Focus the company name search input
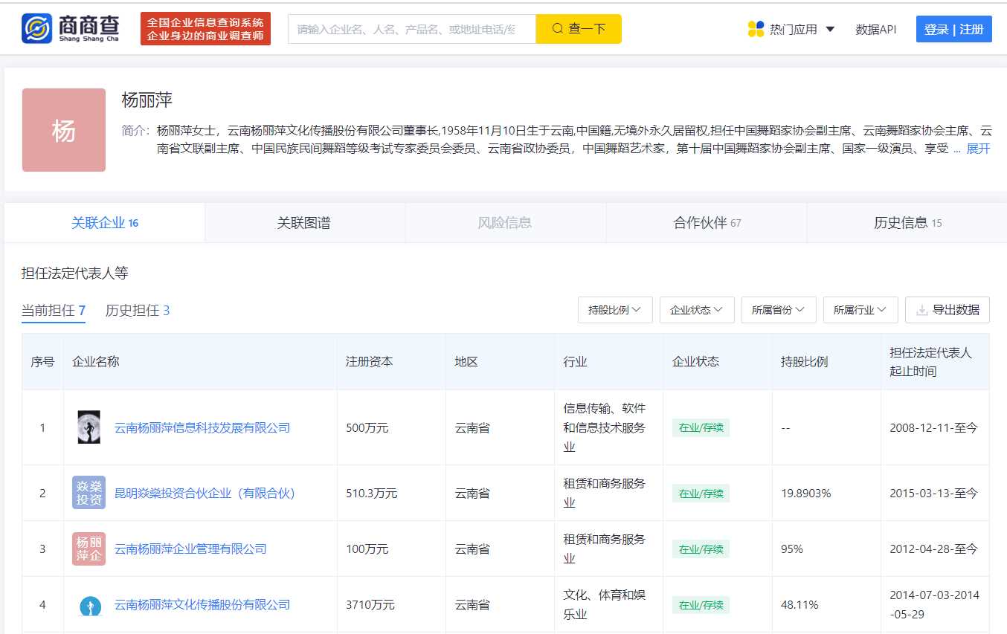Image resolution: width=1007 pixels, height=634 pixels. [412, 29]
